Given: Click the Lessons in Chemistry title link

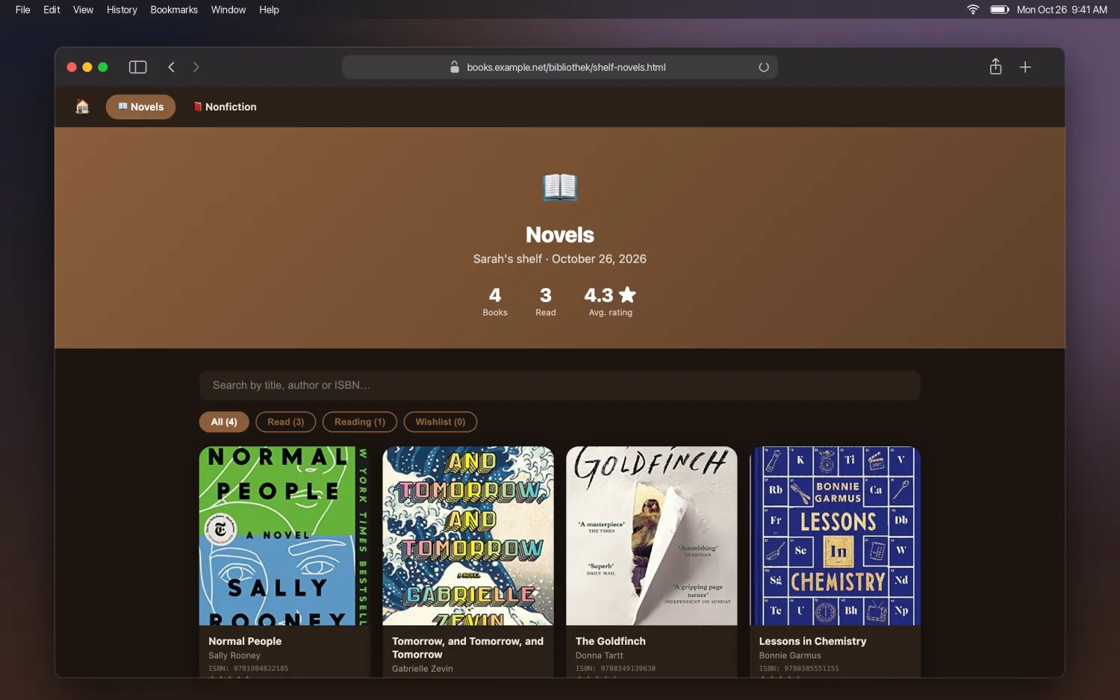Looking at the screenshot, I should [x=813, y=641].
